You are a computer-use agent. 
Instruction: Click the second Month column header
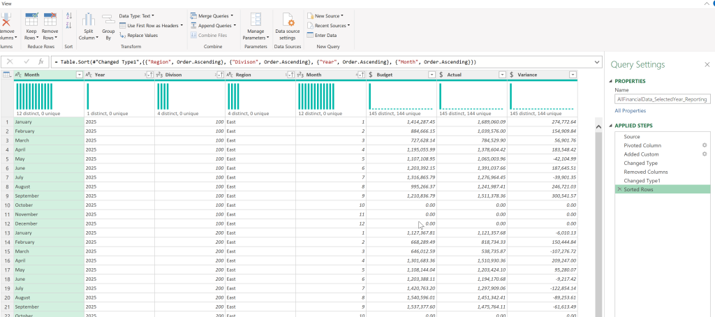tap(331, 75)
